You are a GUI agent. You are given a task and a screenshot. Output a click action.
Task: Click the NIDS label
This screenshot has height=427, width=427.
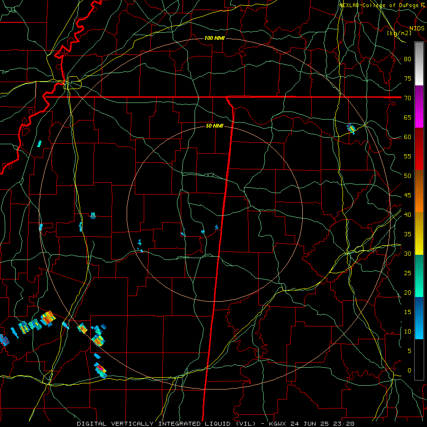click(x=417, y=28)
